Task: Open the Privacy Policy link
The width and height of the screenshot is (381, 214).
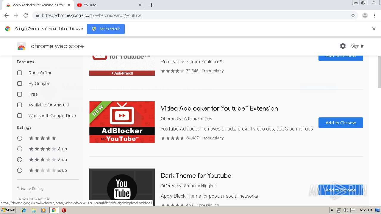Action: tap(30, 189)
